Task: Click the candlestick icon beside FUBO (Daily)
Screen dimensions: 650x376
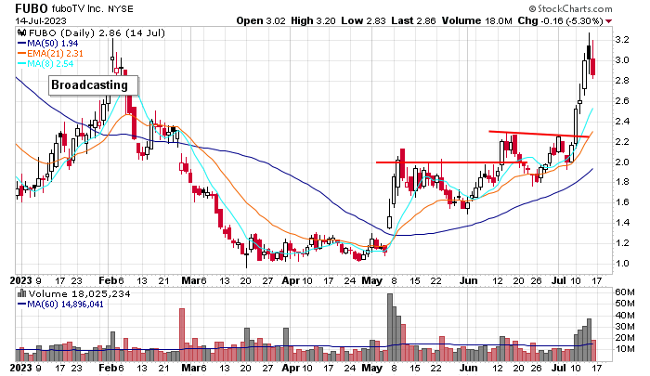Action: tap(22, 32)
